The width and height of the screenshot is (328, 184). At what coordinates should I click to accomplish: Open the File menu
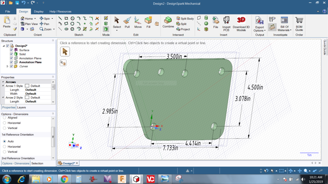click(8, 11)
